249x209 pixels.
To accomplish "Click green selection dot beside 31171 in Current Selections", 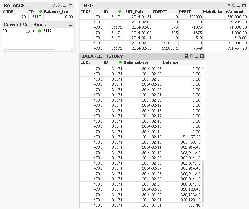I will click(x=39, y=31).
